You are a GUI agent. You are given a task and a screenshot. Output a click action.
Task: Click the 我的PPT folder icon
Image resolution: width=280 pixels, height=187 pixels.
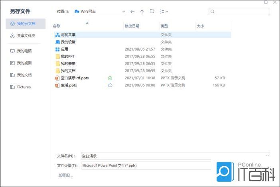point(57,57)
